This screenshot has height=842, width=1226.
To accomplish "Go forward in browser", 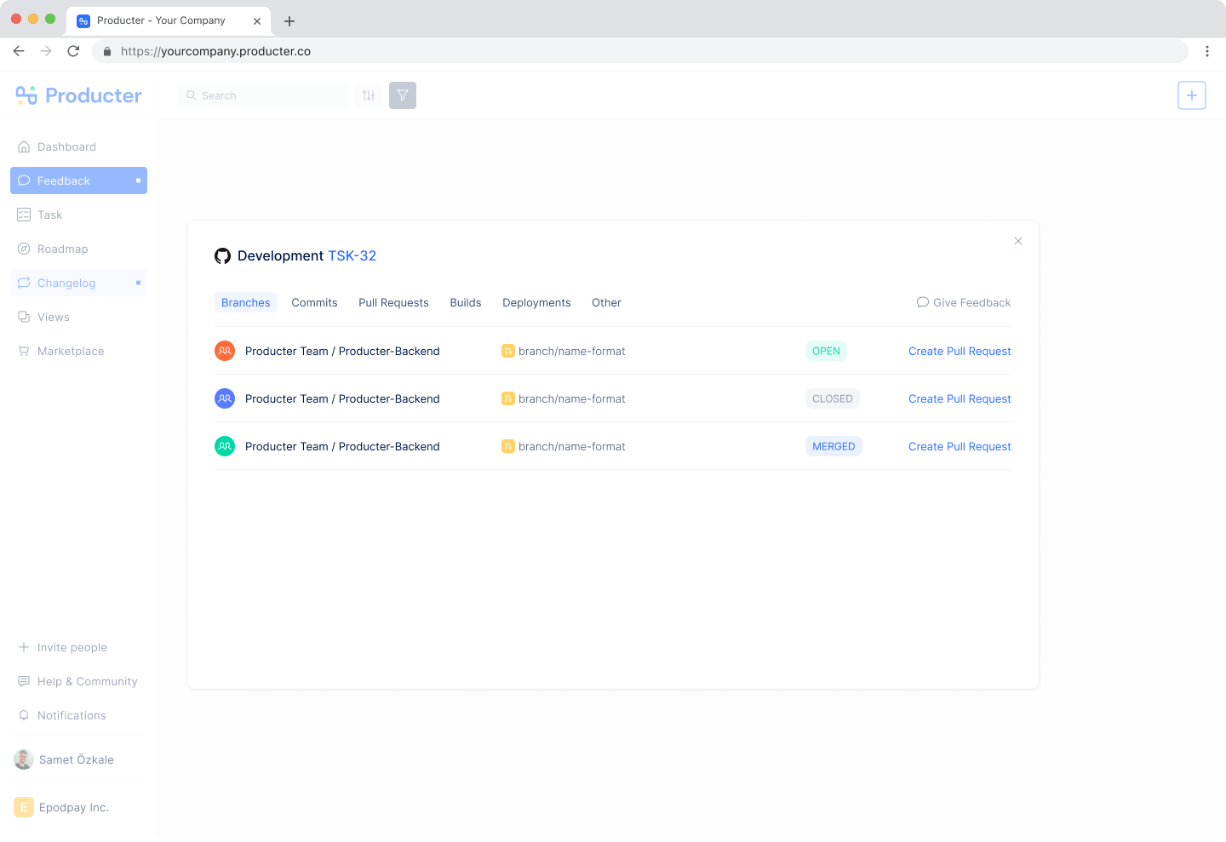I will [46, 51].
